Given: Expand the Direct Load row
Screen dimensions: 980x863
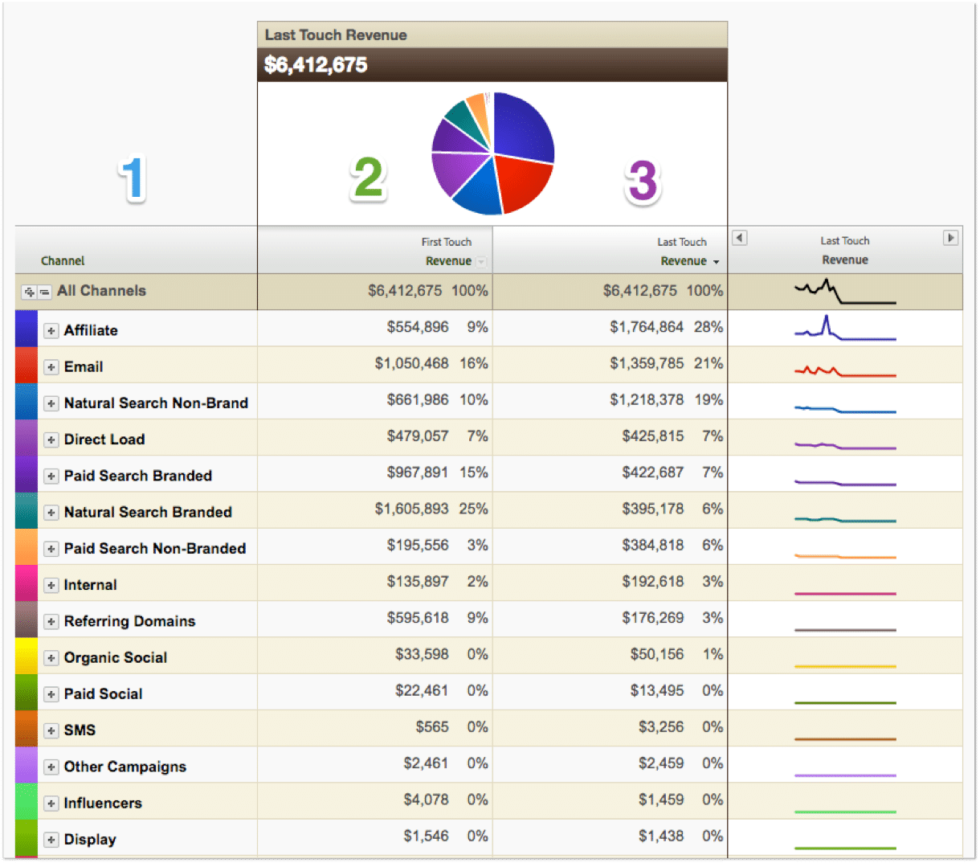Looking at the screenshot, I should click(x=51, y=440).
